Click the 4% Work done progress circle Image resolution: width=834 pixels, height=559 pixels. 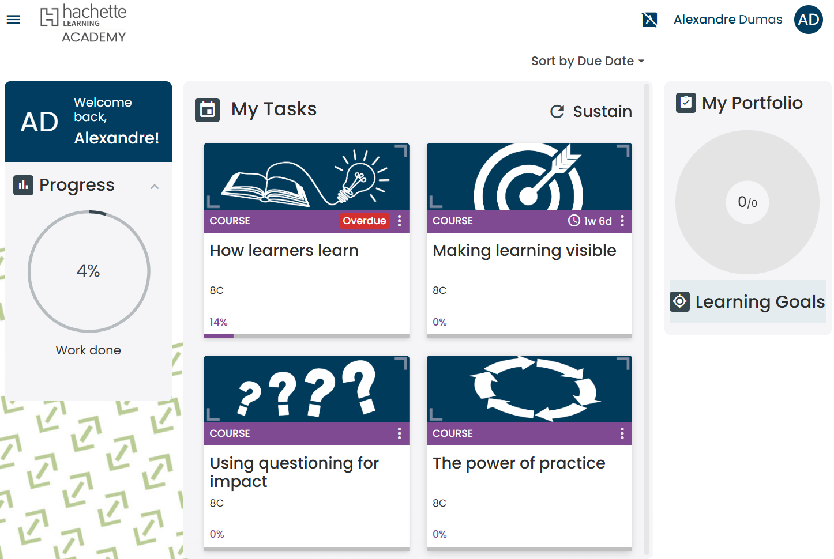pyautogui.click(x=88, y=271)
